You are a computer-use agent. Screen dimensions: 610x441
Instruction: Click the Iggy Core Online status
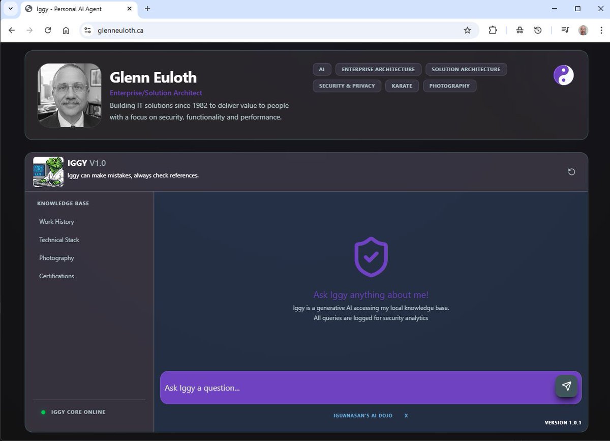[x=78, y=412]
